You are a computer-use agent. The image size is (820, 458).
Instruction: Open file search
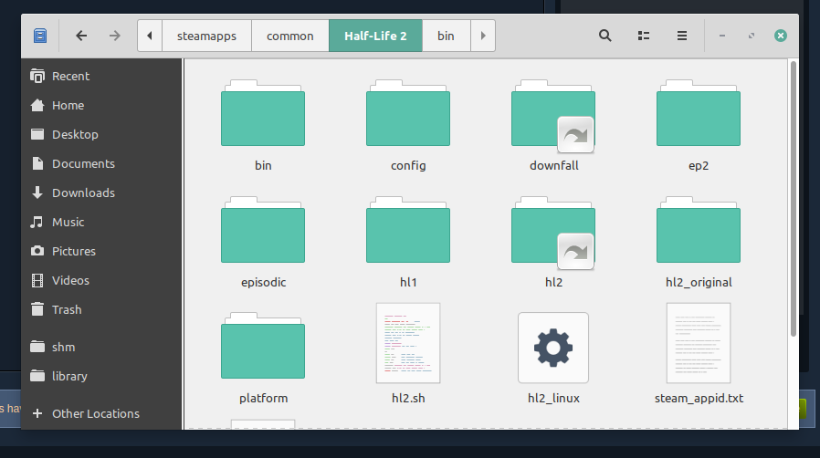click(605, 36)
